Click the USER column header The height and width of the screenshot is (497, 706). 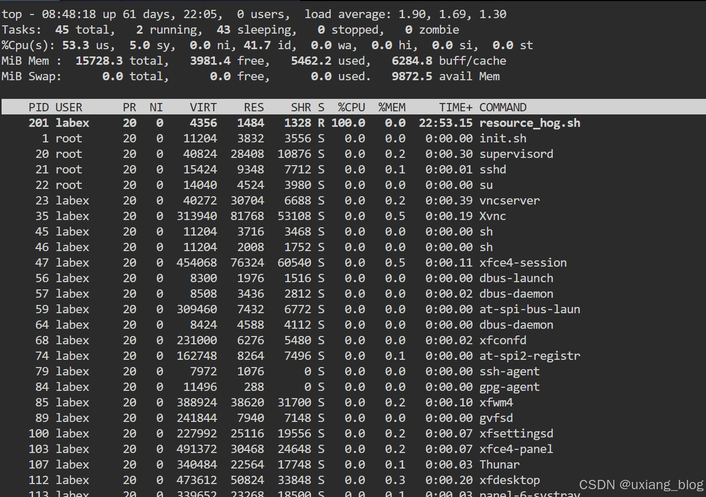[69, 108]
